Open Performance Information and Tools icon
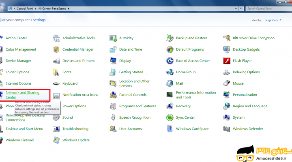The image size is (292, 162). pyautogui.click(x=170, y=95)
